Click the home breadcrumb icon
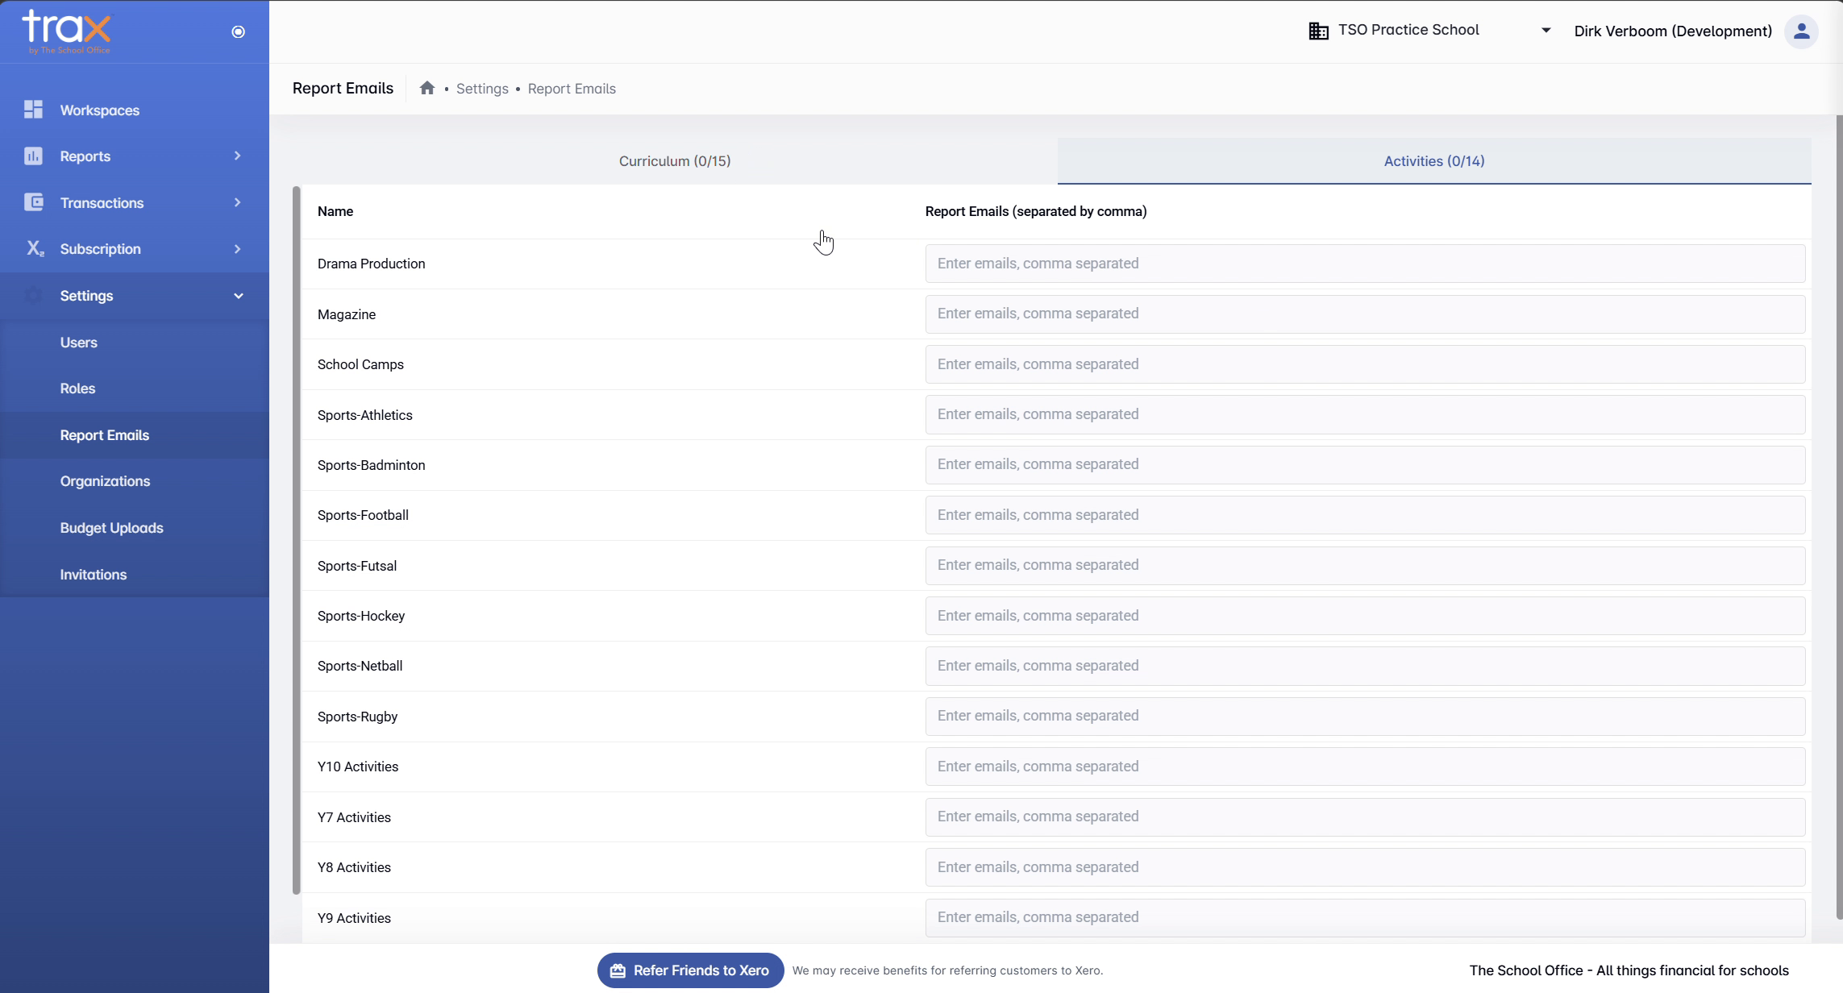1843x993 pixels. click(x=427, y=88)
